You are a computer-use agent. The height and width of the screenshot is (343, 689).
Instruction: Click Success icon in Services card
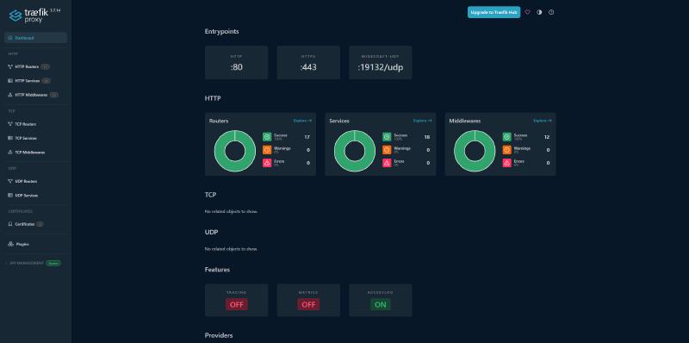point(387,137)
